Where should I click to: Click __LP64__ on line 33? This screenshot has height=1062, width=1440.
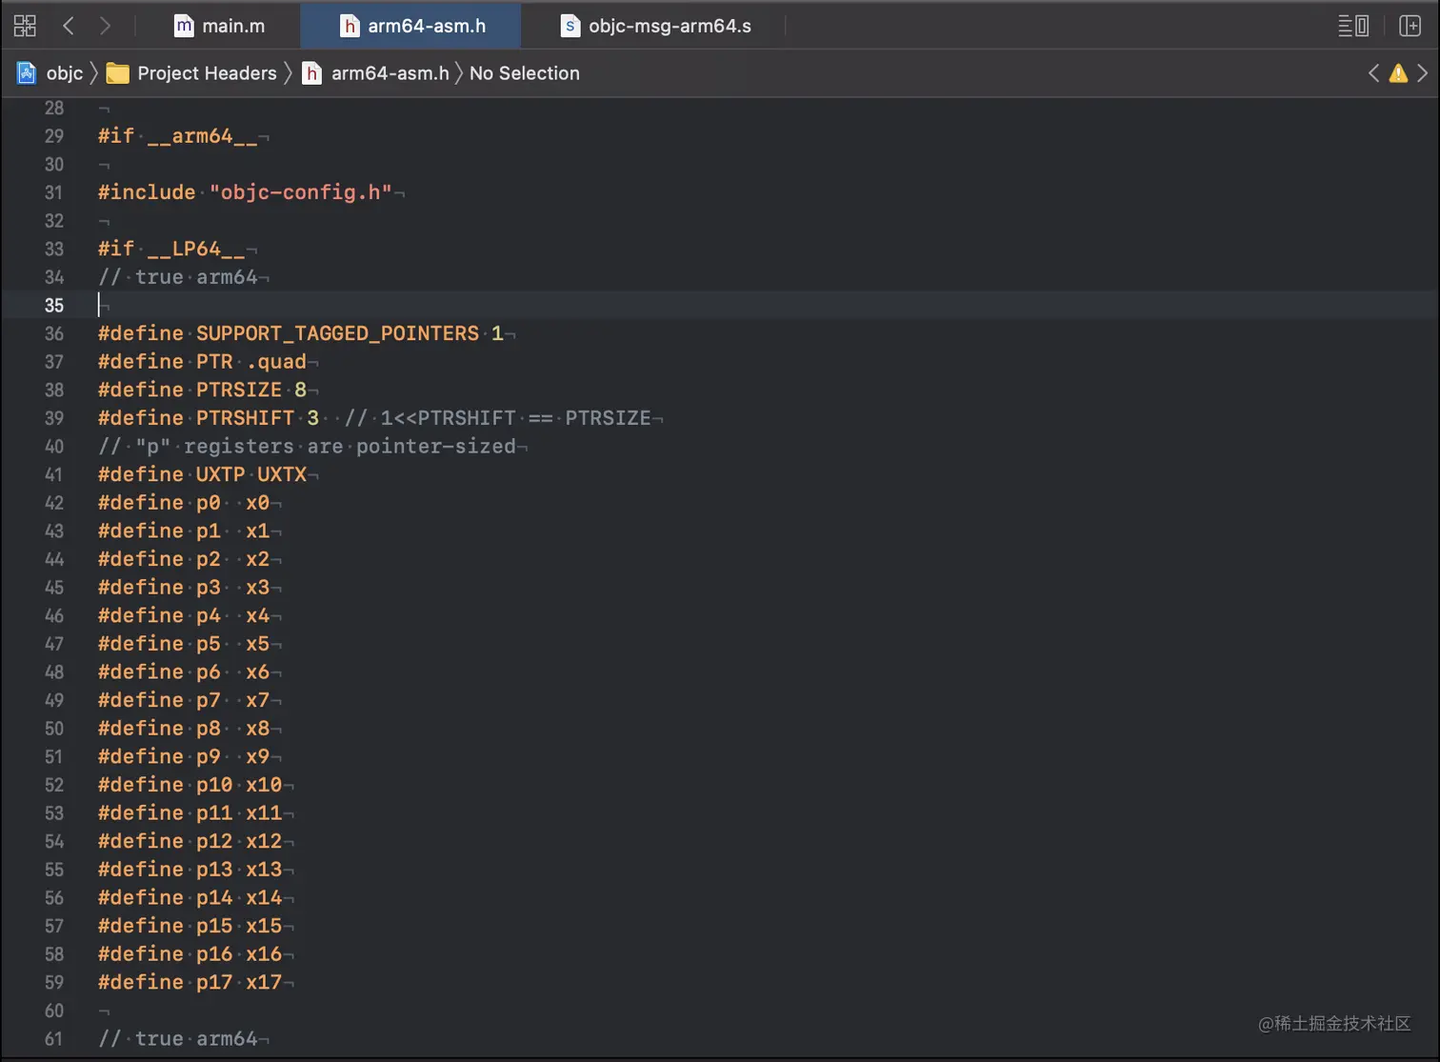point(196,249)
